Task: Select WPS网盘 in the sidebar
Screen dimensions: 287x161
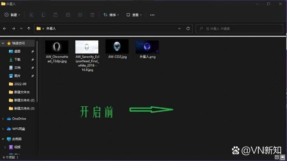Action: [x=16, y=129]
